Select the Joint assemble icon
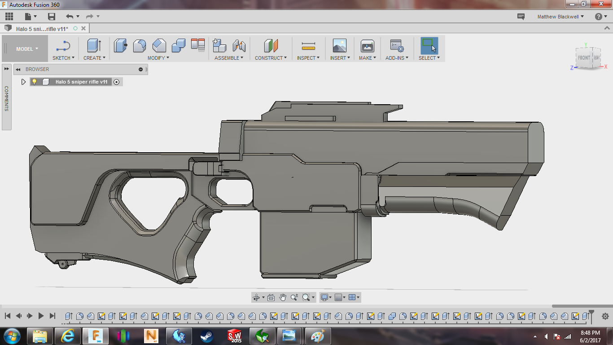 [x=239, y=46]
